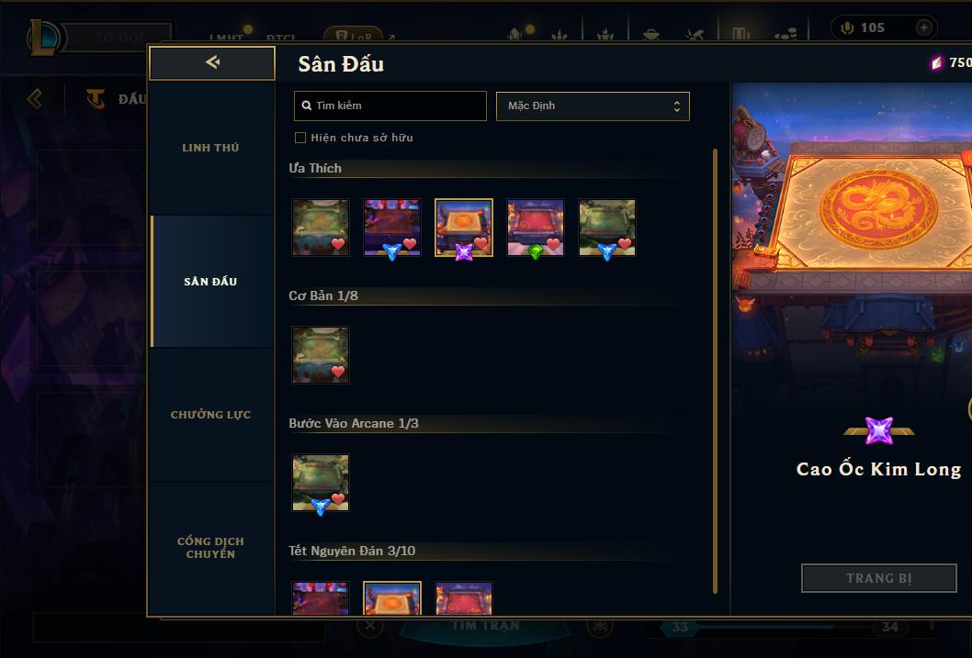Click the blue gem icon on Bước Vào Arcane arena
The height and width of the screenshot is (658, 972).
(321, 507)
